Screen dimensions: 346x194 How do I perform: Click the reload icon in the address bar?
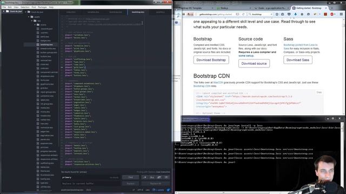coord(243,15)
